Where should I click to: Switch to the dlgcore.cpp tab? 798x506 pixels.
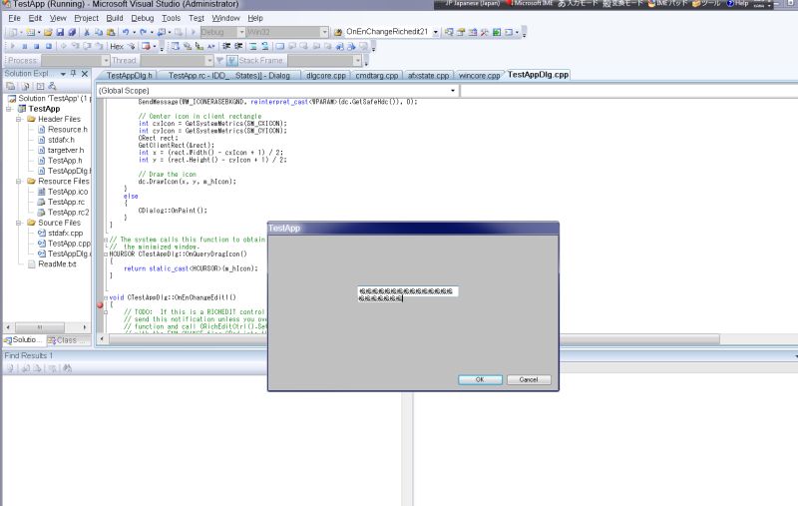(x=326, y=75)
